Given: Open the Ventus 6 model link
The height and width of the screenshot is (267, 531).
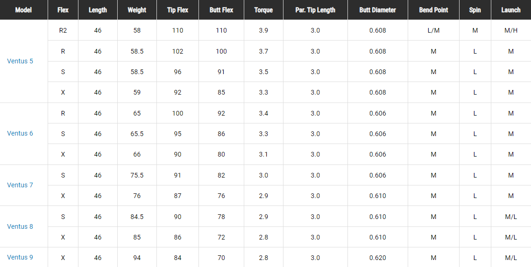Looking at the screenshot, I should [20, 133].
